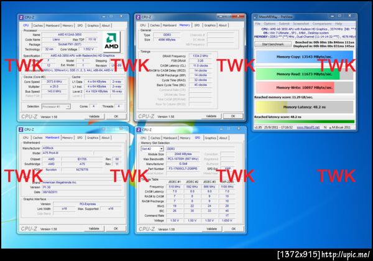Switch to Mainboard tab in the CPU tab window
The width and height of the screenshot is (373, 261).
click(53, 26)
